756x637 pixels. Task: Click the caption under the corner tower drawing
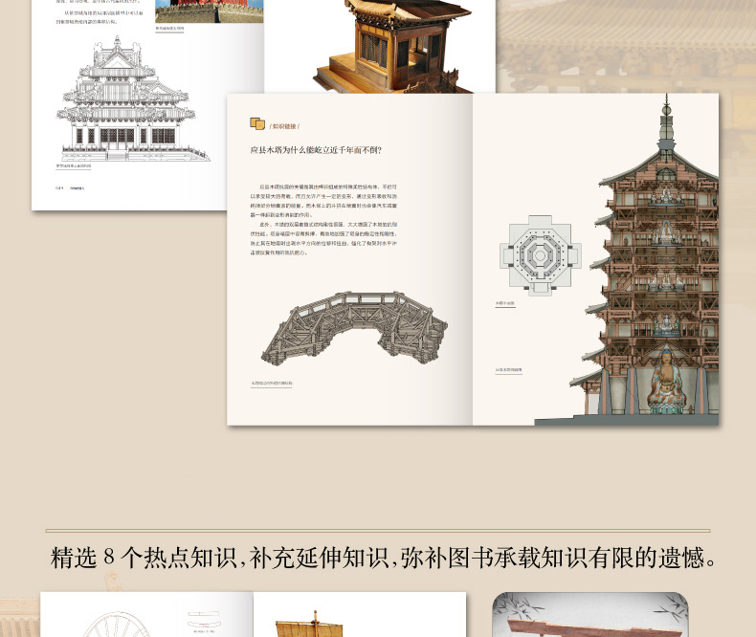[74, 165]
